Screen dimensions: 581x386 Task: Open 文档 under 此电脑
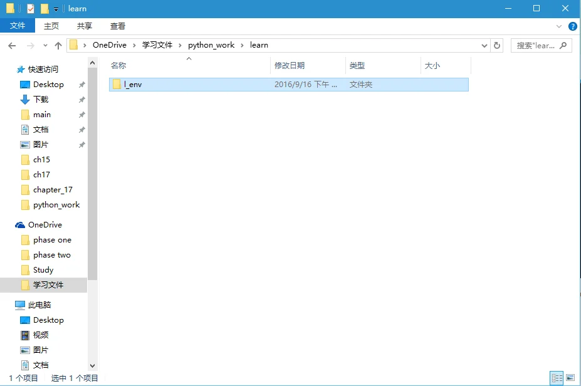pyautogui.click(x=41, y=365)
